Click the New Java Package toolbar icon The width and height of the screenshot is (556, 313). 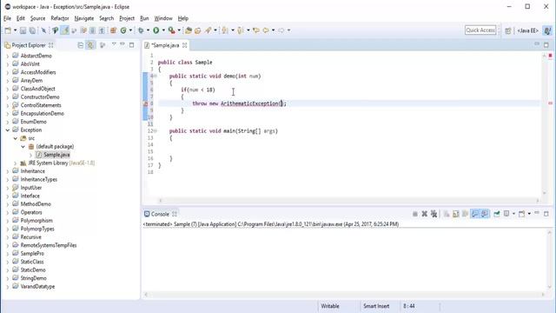click(x=114, y=30)
